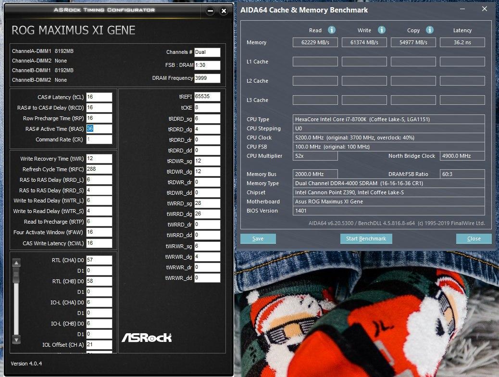Click the tRDWR_sg value field
Image resolution: width=499 pixels, height=377 pixels.
point(208,161)
